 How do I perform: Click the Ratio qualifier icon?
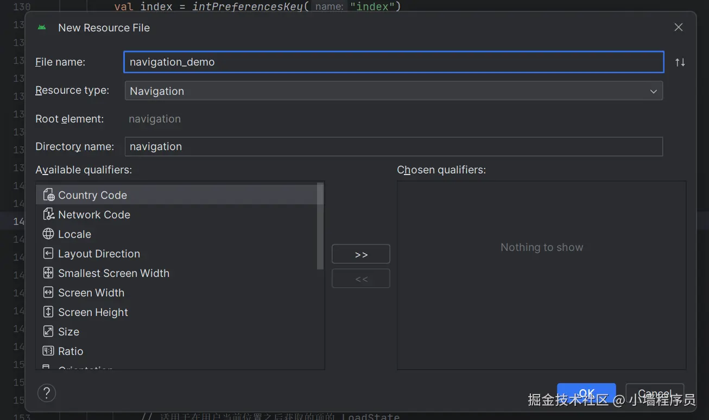tap(48, 351)
